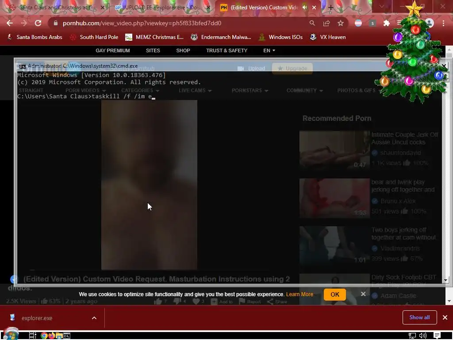The image size is (453, 340).
Task: Open the 'South Hard Pole' bookmark
Action: point(94,37)
